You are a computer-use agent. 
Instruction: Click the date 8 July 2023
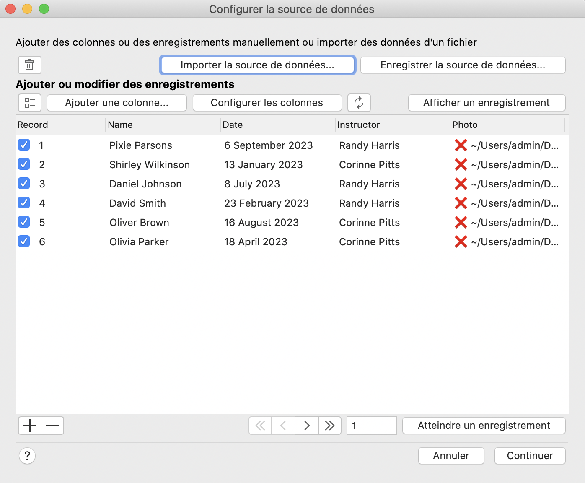(x=252, y=184)
